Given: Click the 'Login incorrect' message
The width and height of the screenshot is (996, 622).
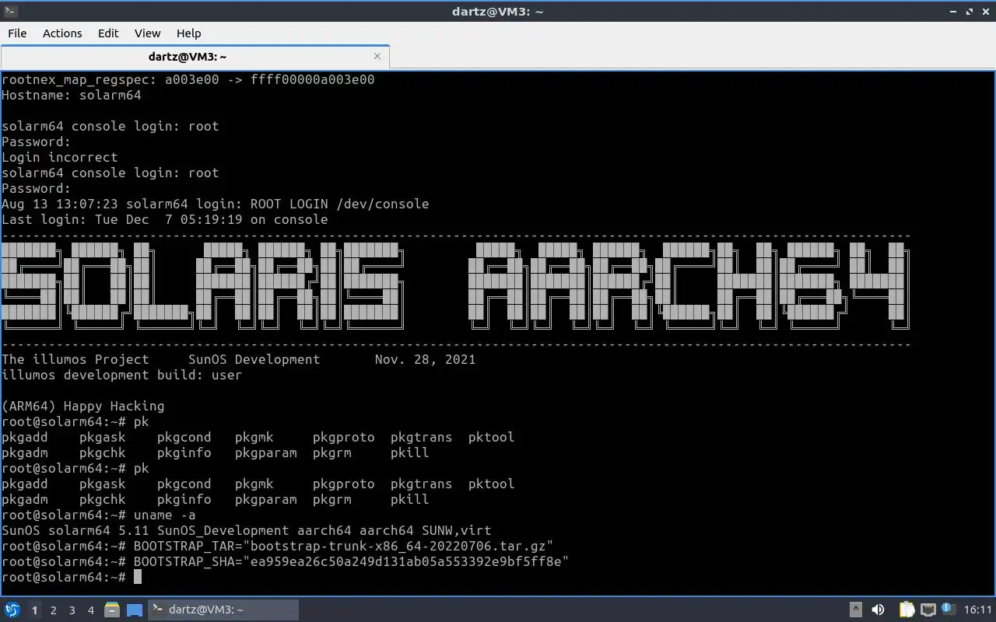Looking at the screenshot, I should click(x=60, y=157).
